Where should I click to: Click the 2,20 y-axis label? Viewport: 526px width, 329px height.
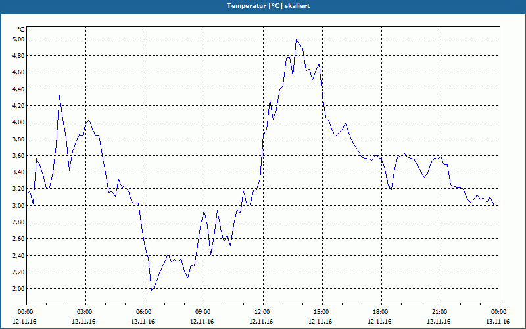pyautogui.click(x=19, y=272)
